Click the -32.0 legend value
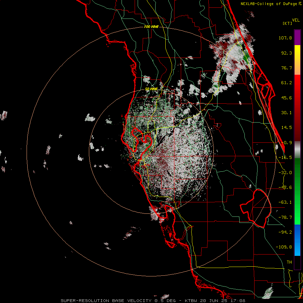Screen dimensions: 303x303 pos(285,173)
